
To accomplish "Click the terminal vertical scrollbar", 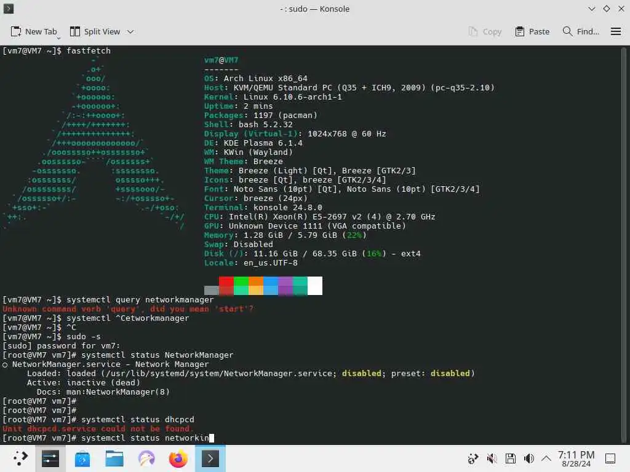I will coord(624,245).
